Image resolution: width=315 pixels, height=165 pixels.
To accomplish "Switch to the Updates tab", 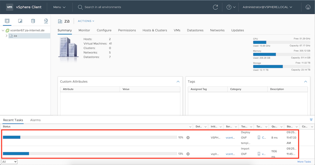I will point(238,30).
